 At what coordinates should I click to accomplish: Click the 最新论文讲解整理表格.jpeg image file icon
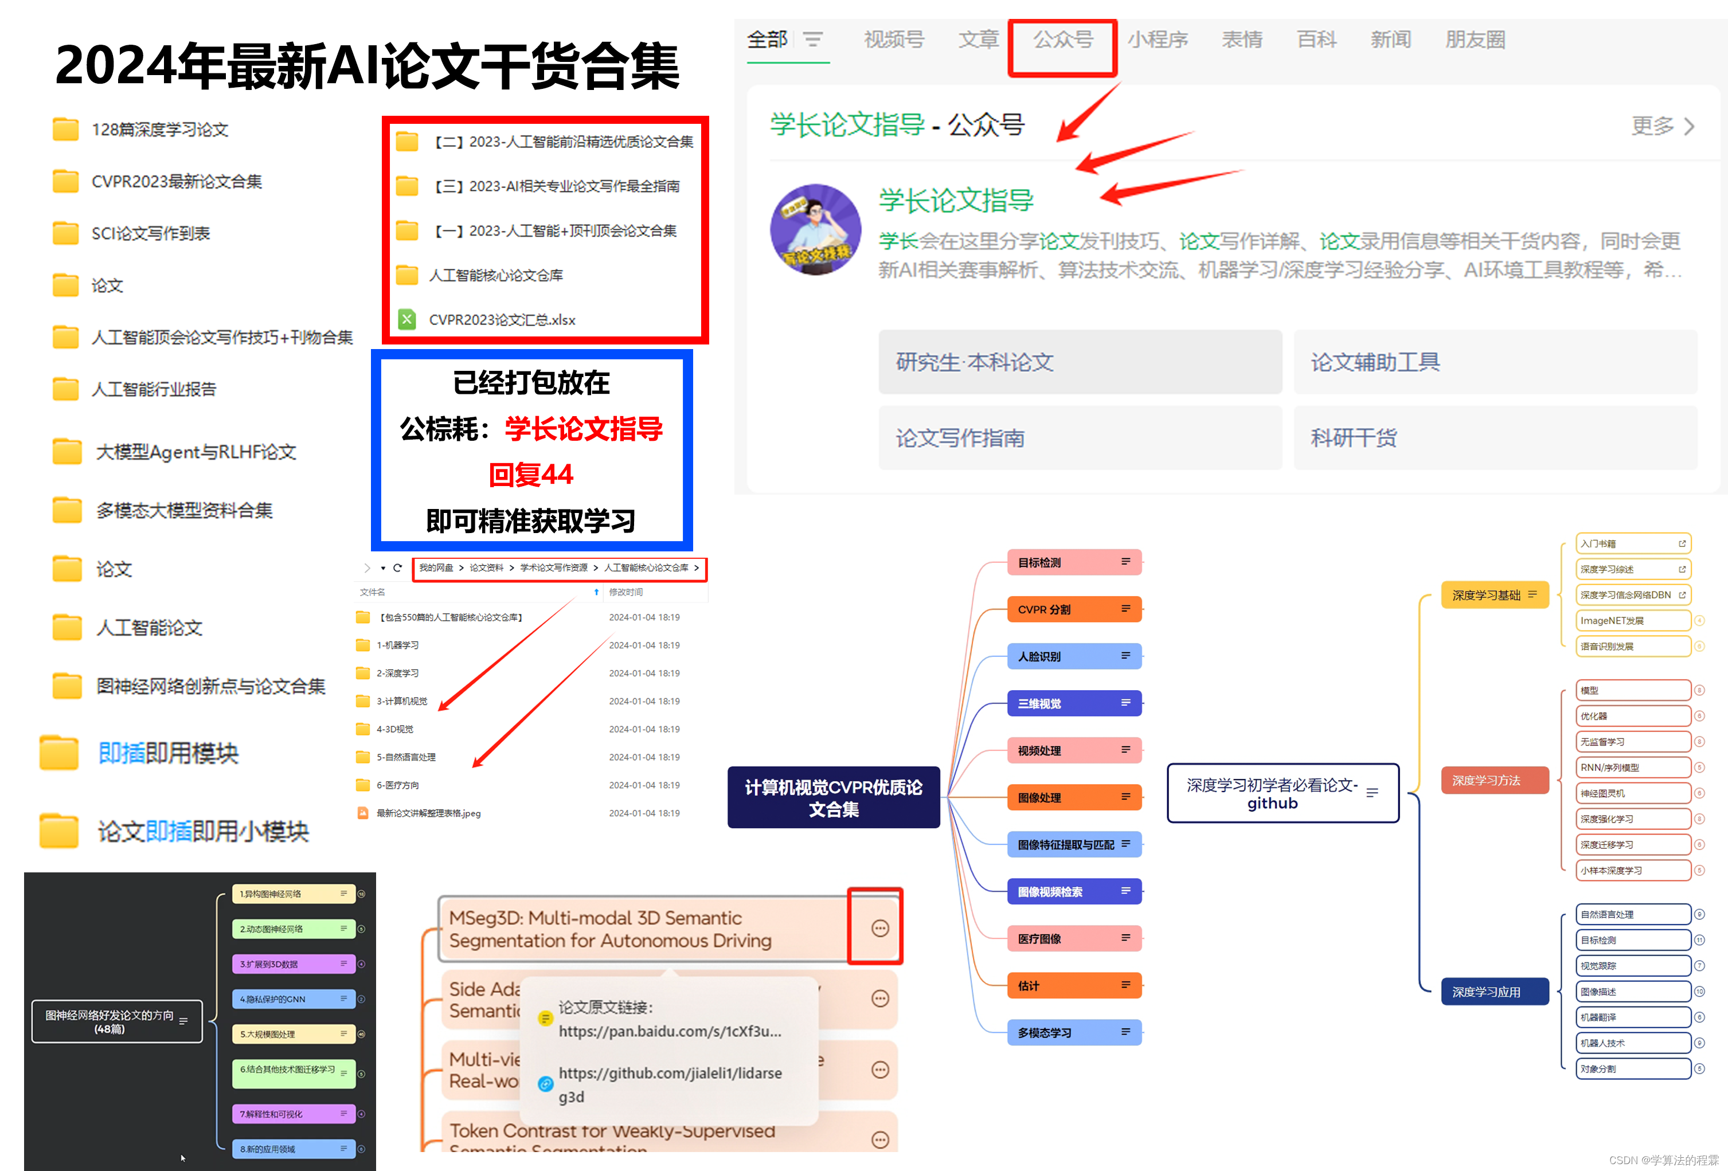tap(363, 813)
